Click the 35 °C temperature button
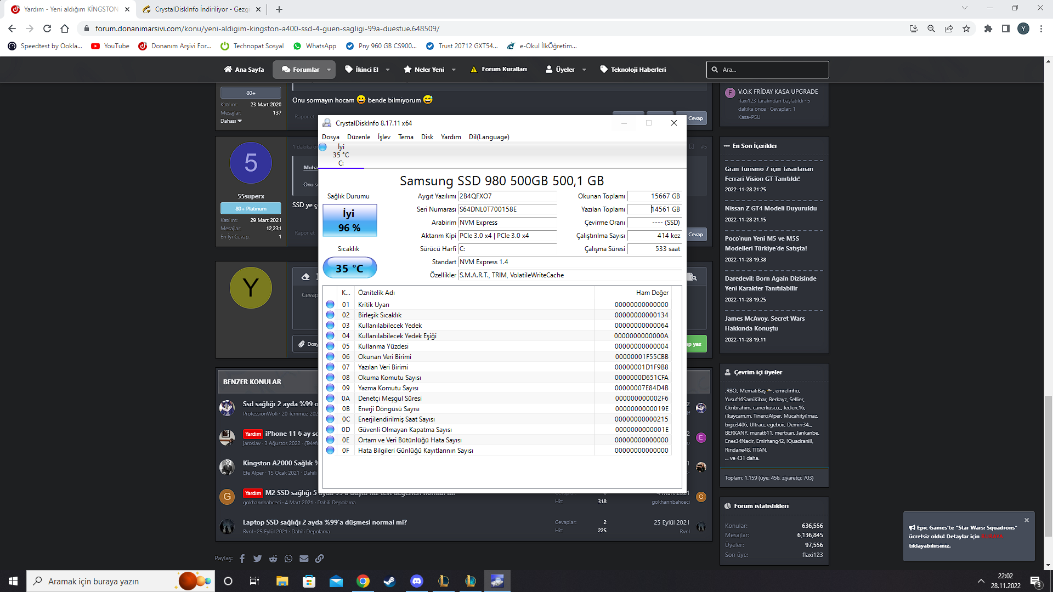The height and width of the screenshot is (592, 1053). point(350,268)
